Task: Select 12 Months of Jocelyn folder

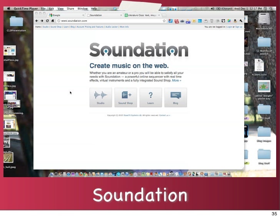Action: (264, 46)
